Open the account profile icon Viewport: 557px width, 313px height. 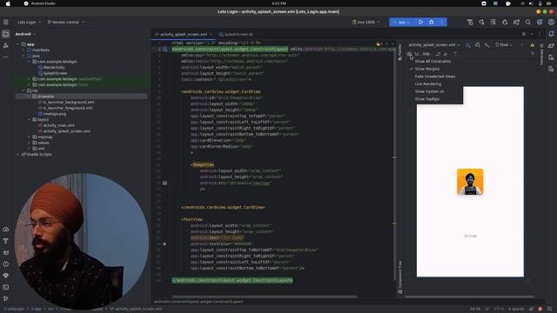(551, 22)
